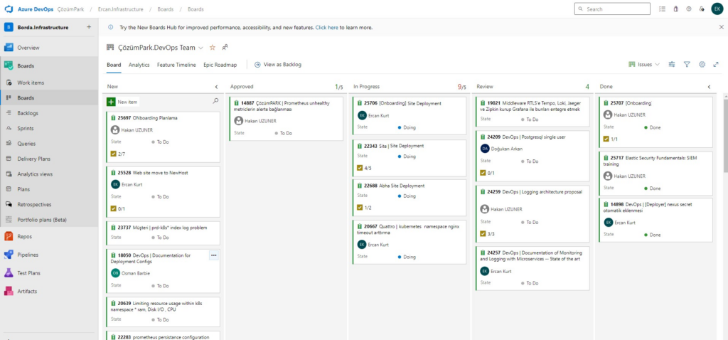Change the To Do state on card 23737
The image size is (728, 340).
(160, 238)
